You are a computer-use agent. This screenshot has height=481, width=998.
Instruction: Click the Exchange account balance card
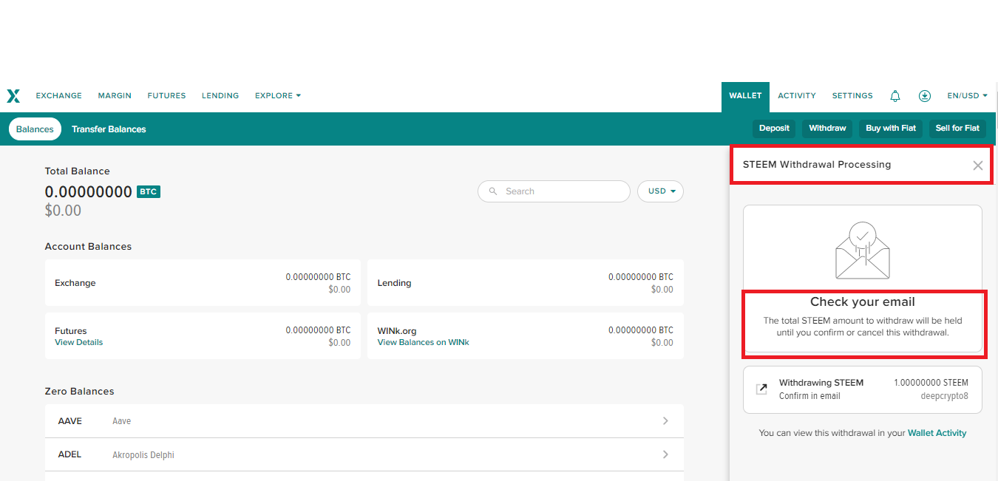[x=203, y=282]
